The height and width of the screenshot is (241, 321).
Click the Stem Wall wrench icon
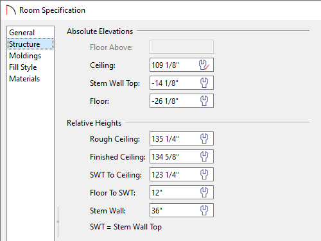click(204, 210)
